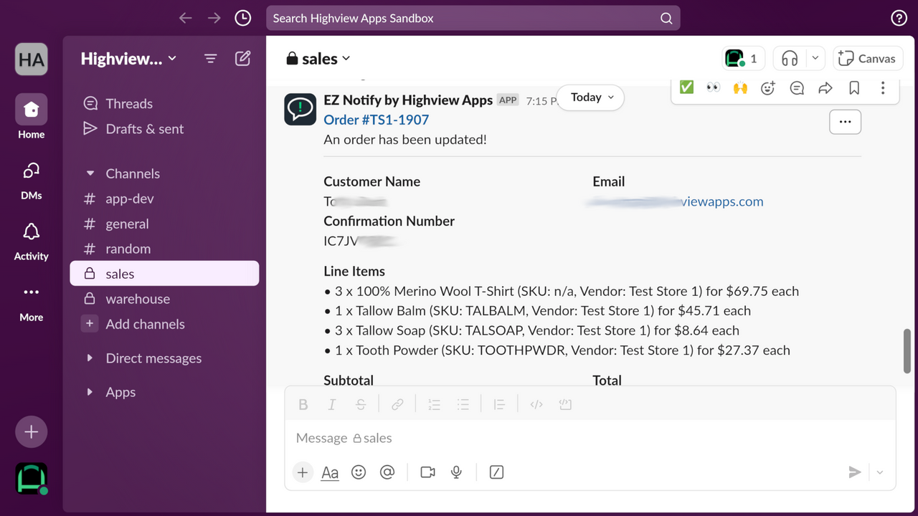918x516 pixels.
Task: Toggle strikethrough formatting
Action: [x=361, y=405]
